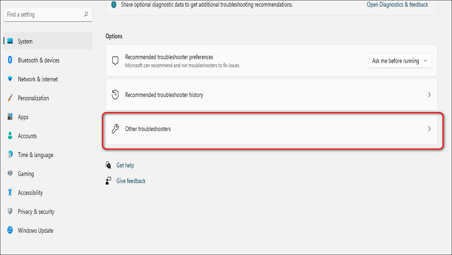
Task: Click the Privacy & security shield icon
Action: (x=10, y=211)
